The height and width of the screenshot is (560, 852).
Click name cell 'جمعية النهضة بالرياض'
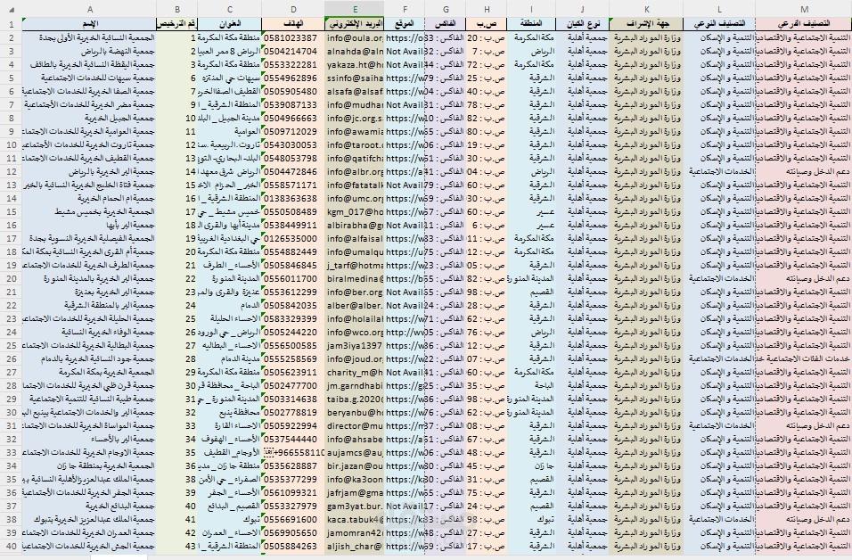click(x=89, y=51)
